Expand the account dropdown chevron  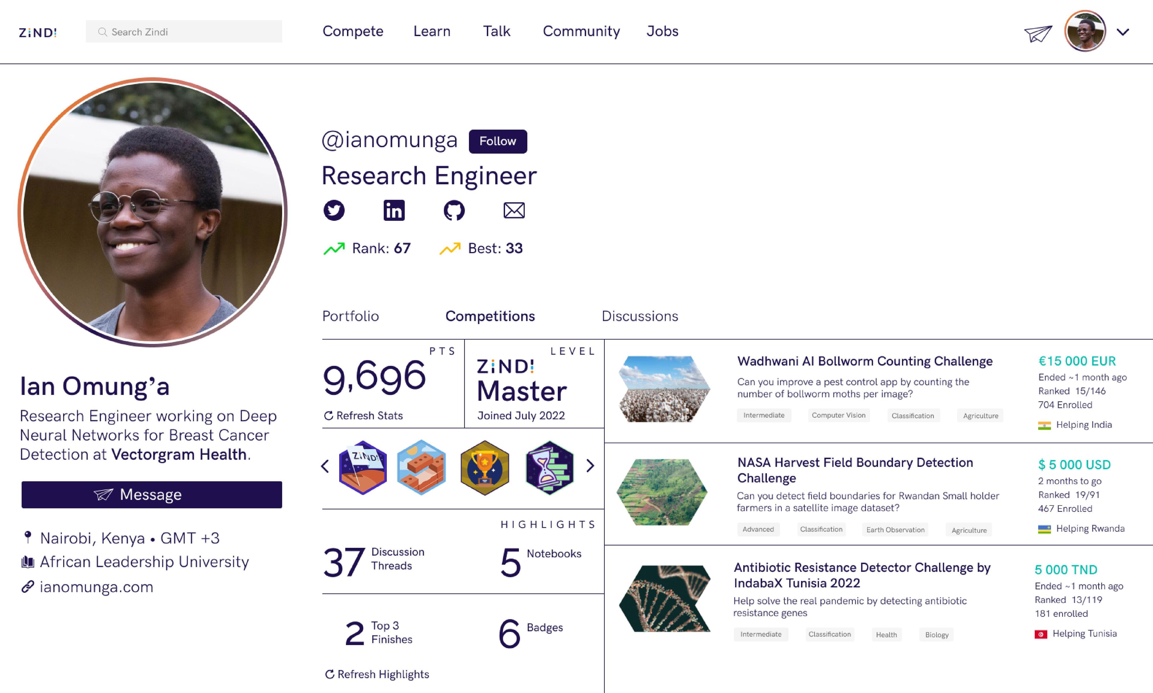pos(1123,32)
